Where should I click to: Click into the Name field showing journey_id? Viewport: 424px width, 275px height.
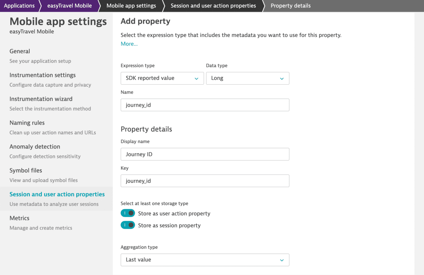click(205, 105)
